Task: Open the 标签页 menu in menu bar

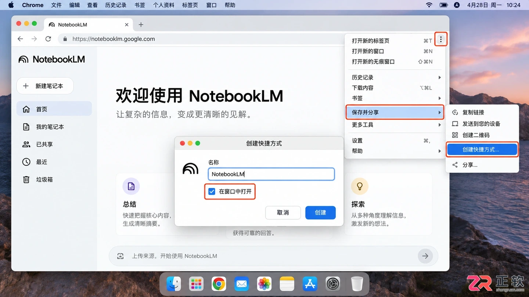Action: coord(190,5)
